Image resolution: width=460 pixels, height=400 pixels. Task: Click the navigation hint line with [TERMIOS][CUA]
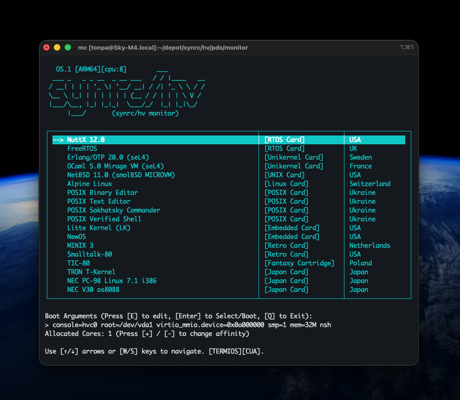coord(154,351)
